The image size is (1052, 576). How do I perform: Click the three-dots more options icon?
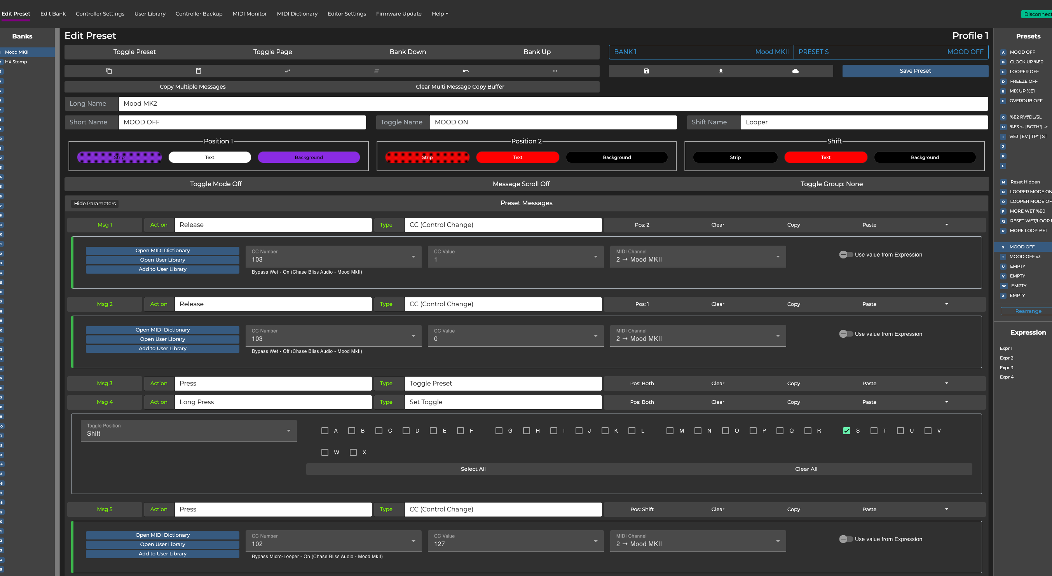coord(555,71)
